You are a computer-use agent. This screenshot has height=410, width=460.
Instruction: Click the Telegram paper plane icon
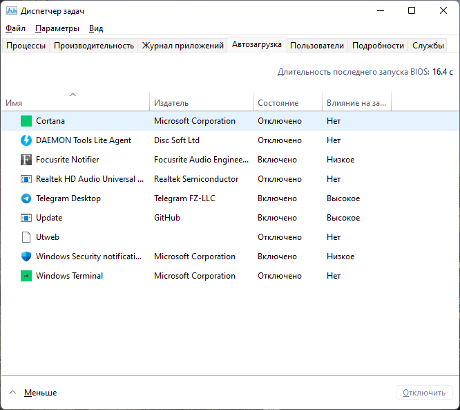26,198
